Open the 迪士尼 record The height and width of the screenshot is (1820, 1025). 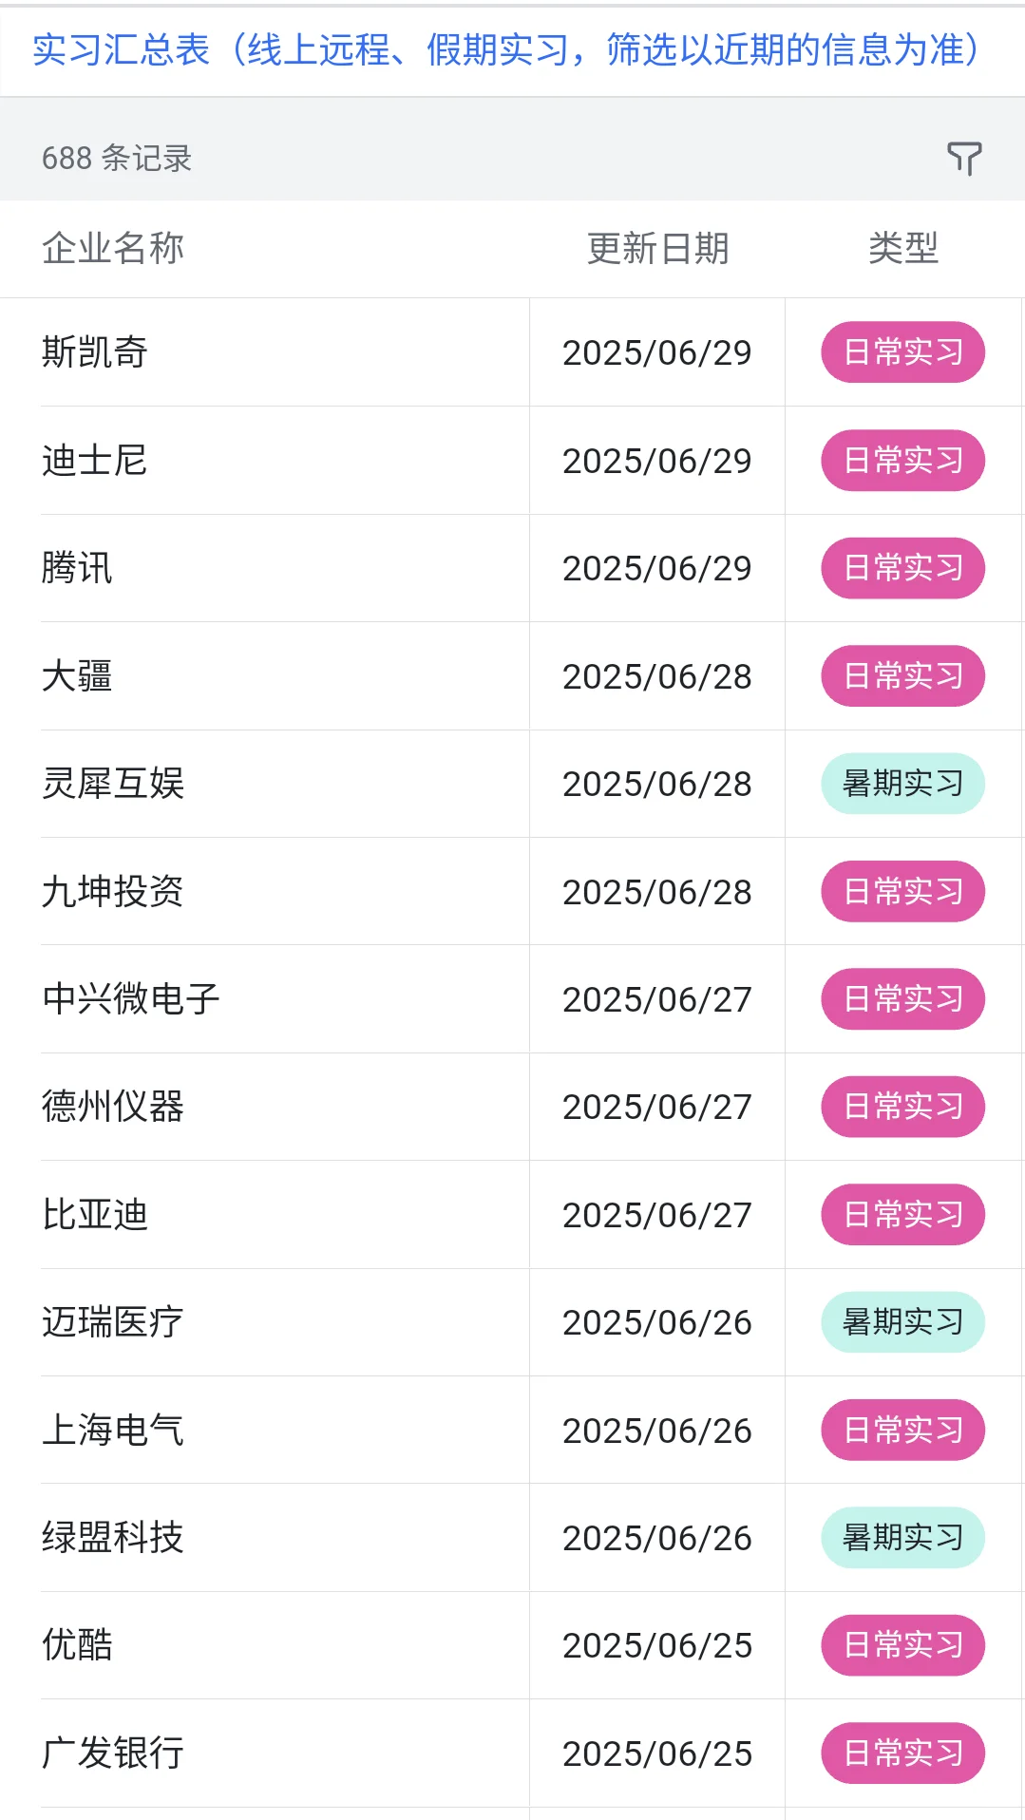coord(512,461)
